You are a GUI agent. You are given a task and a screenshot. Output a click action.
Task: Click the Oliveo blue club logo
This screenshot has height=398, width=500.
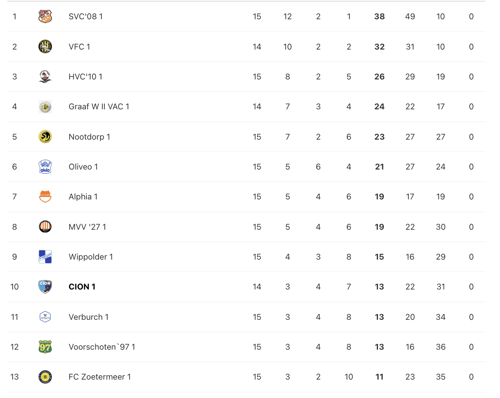45,167
